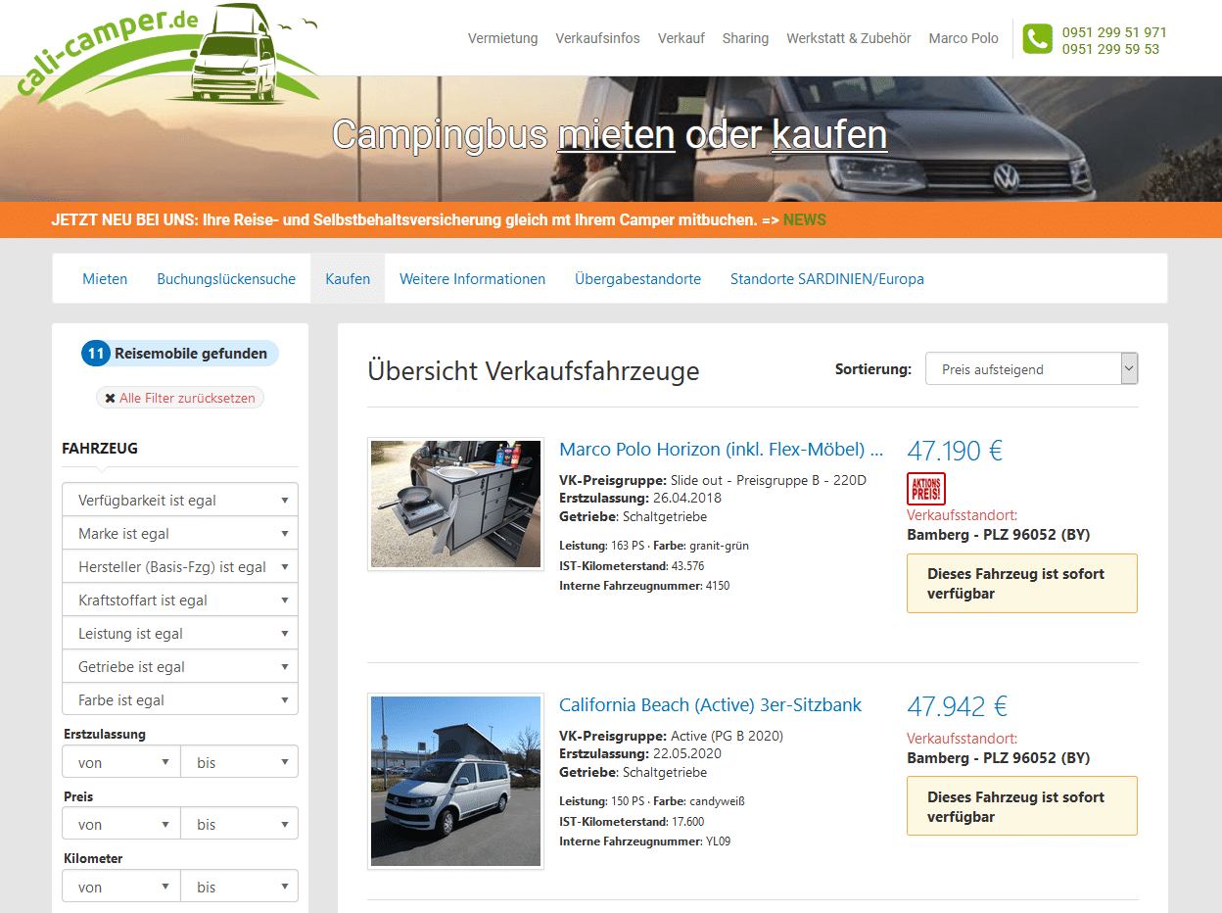Open Kilometer 'bis' dropdown
This screenshot has width=1222, height=913.
[x=240, y=887]
